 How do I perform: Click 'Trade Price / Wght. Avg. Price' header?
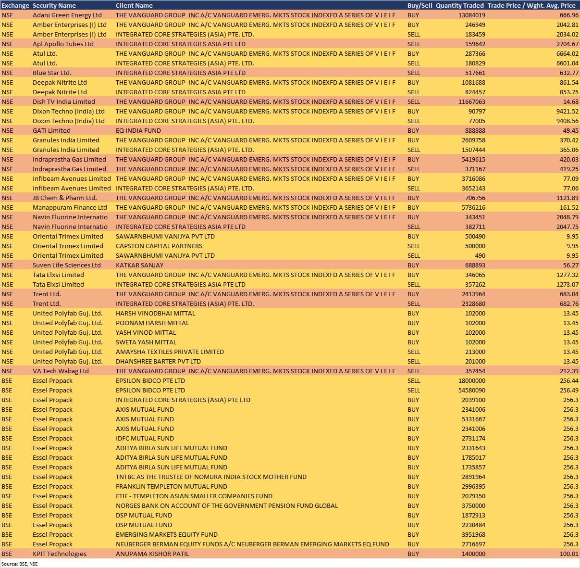pyautogui.click(x=531, y=5)
